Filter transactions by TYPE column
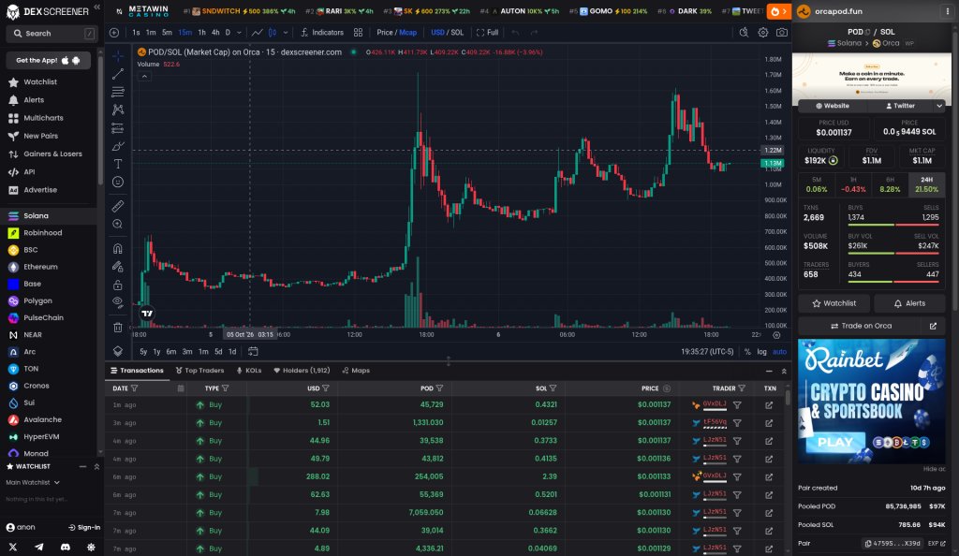 [x=225, y=388]
